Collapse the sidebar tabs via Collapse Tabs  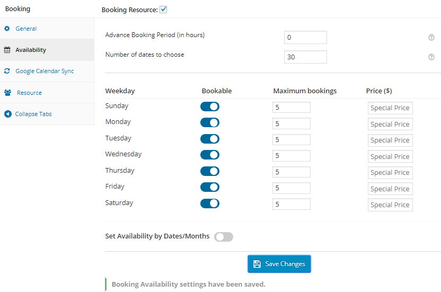[33, 114]
